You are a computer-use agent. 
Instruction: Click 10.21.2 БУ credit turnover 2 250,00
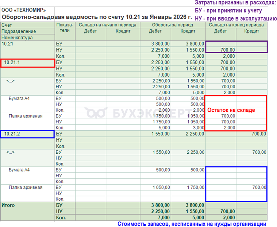[x=195, y=134]
